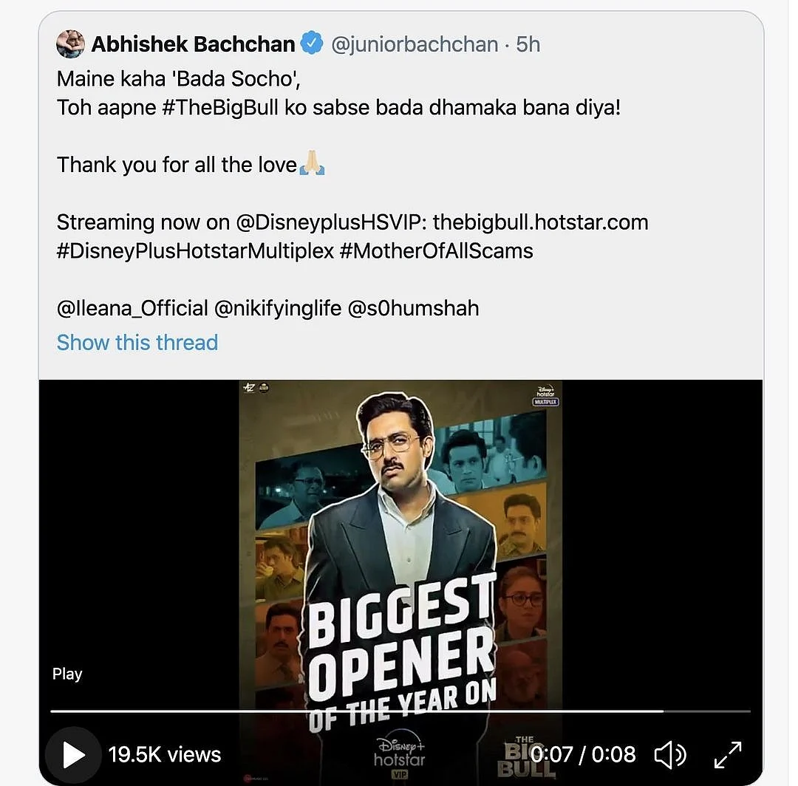Open @Ileana_Official mention
Image resolution: width=798 pixels, height=786 pixels.
132,308
